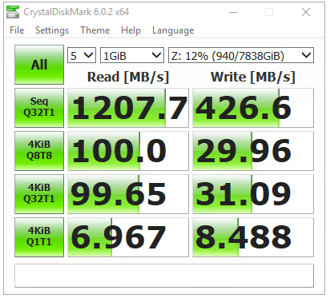Open the Settings menu
The image size is (330, 298).
(x=52, y=30)
